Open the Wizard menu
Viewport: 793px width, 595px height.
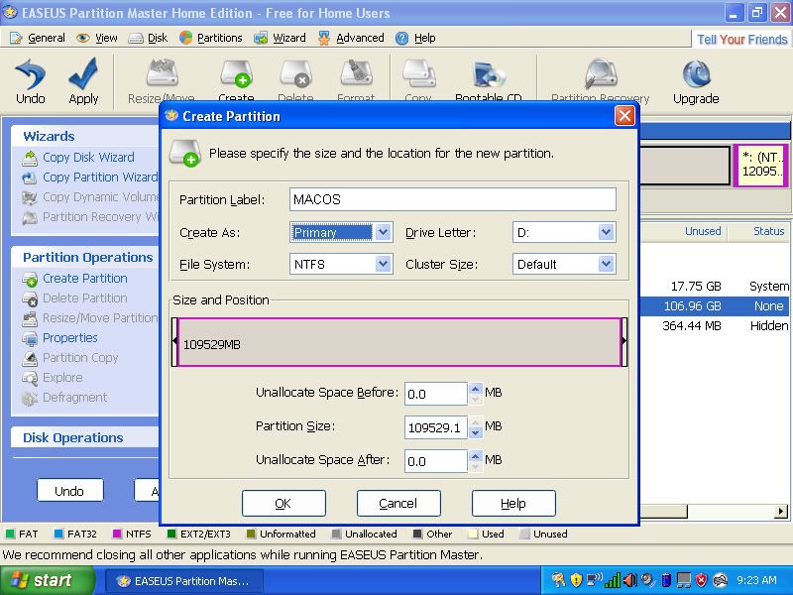coord(280,38)
